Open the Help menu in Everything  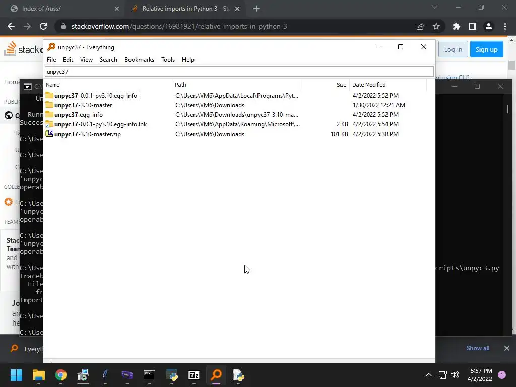pyautogui.click(x=188, y=60)
